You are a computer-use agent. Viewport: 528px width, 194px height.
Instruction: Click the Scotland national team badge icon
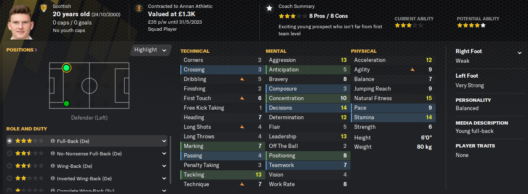pyautogui.click(x=44, y=7)
